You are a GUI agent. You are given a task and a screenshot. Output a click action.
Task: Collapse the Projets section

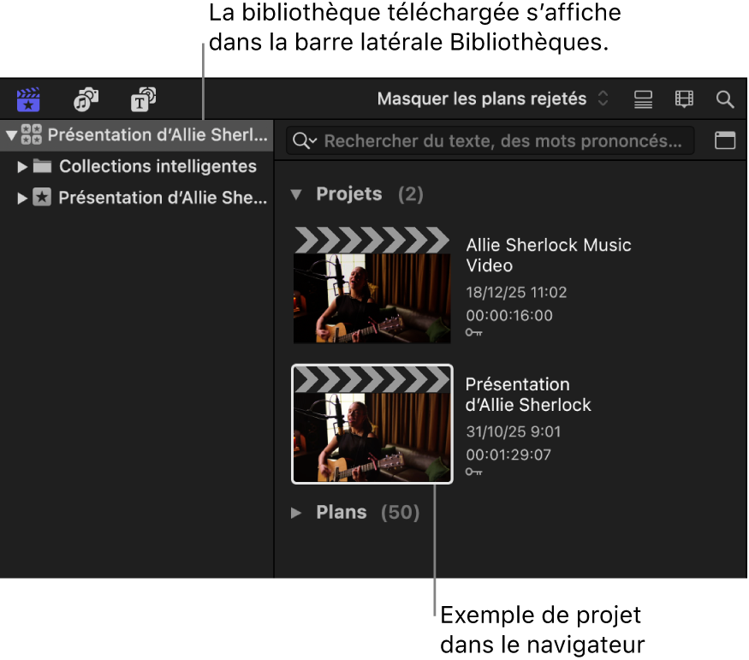pyautogui.click(x=296, y=194)
